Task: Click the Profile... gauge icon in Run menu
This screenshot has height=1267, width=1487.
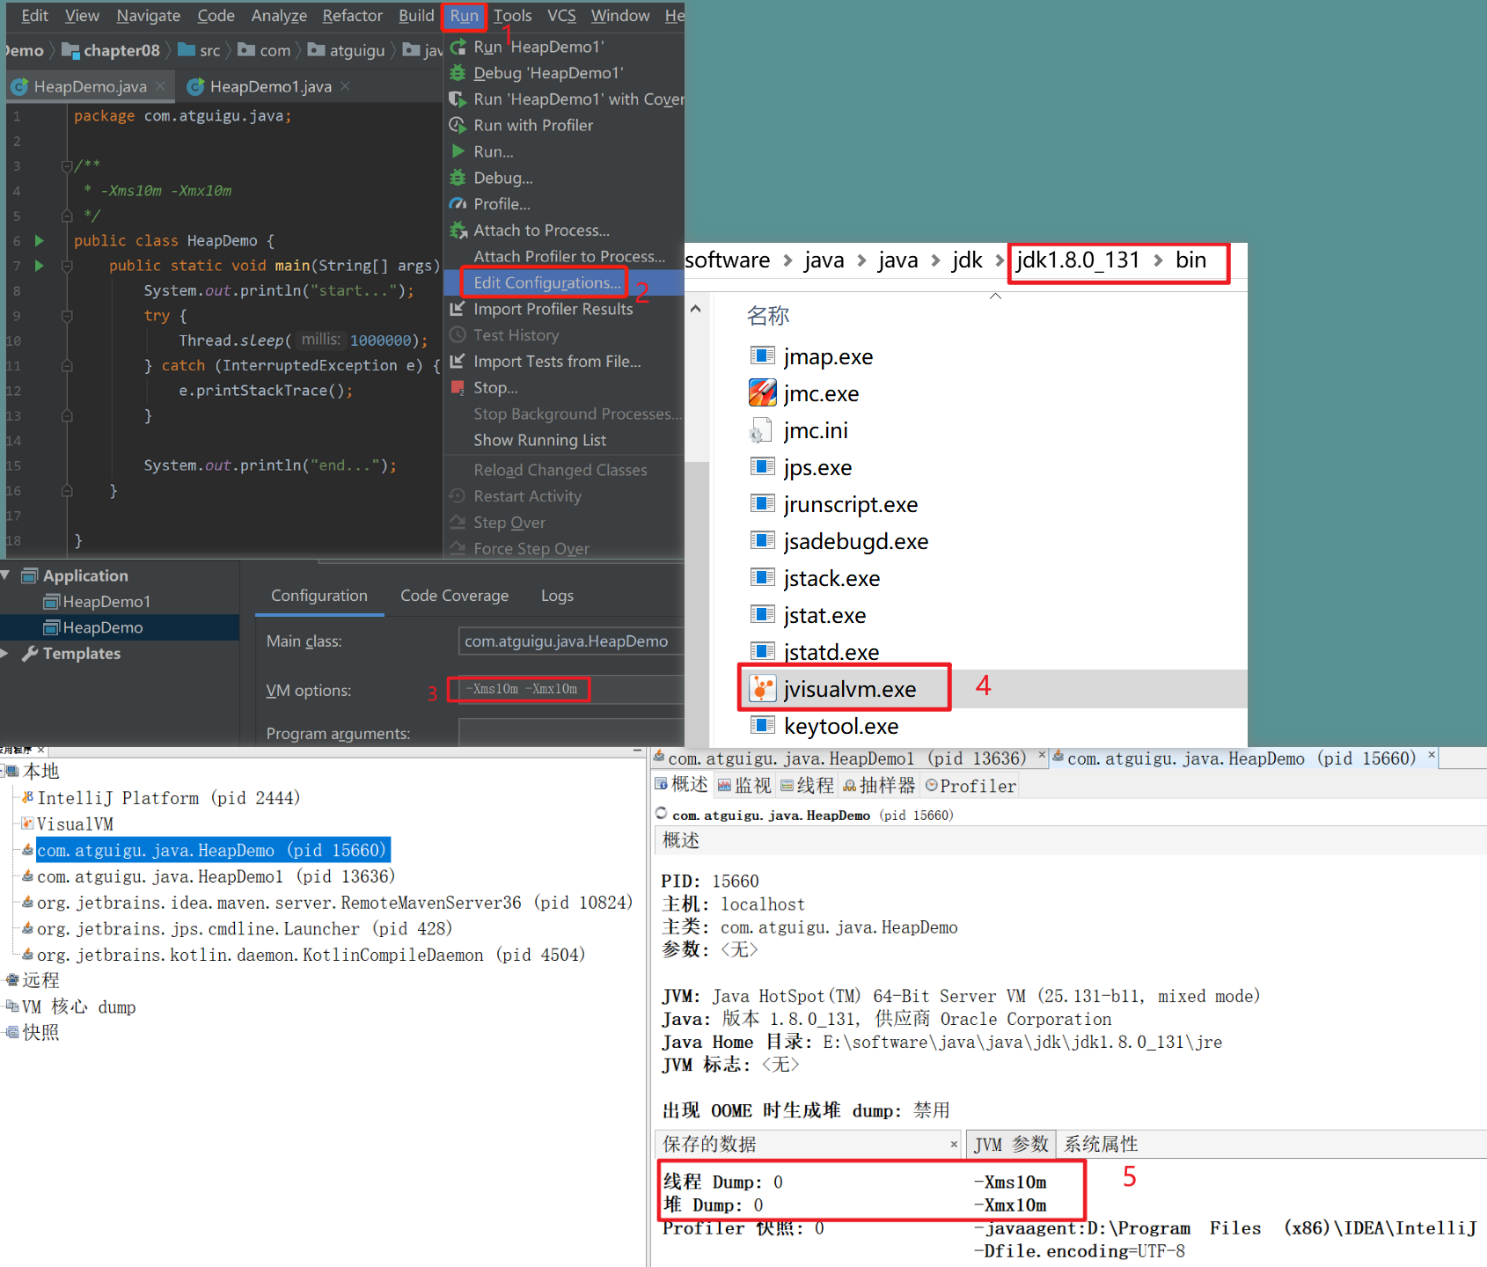Action: pyautogui.click(x=458, y=204)
